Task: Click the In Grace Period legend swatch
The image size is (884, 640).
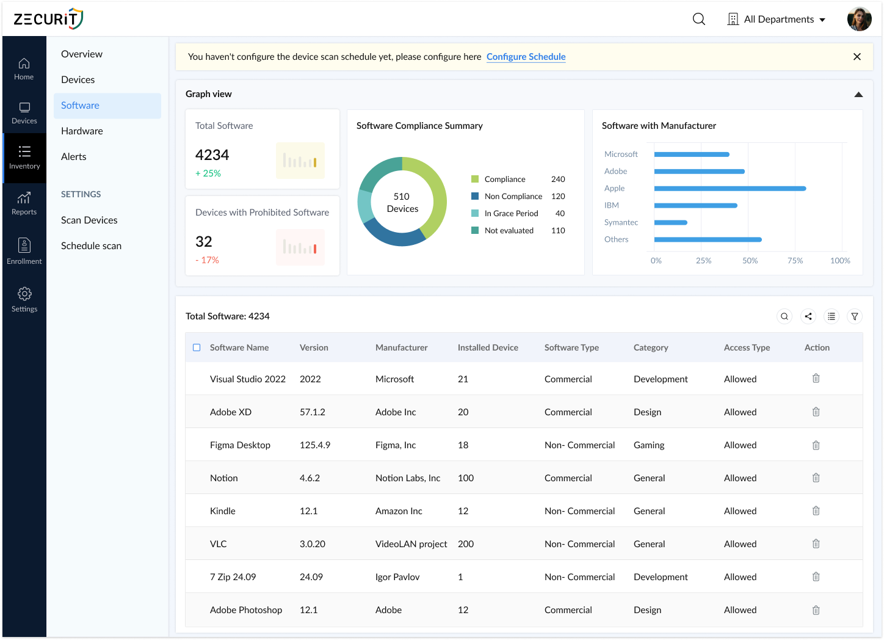Action: (x=475, y=213)
